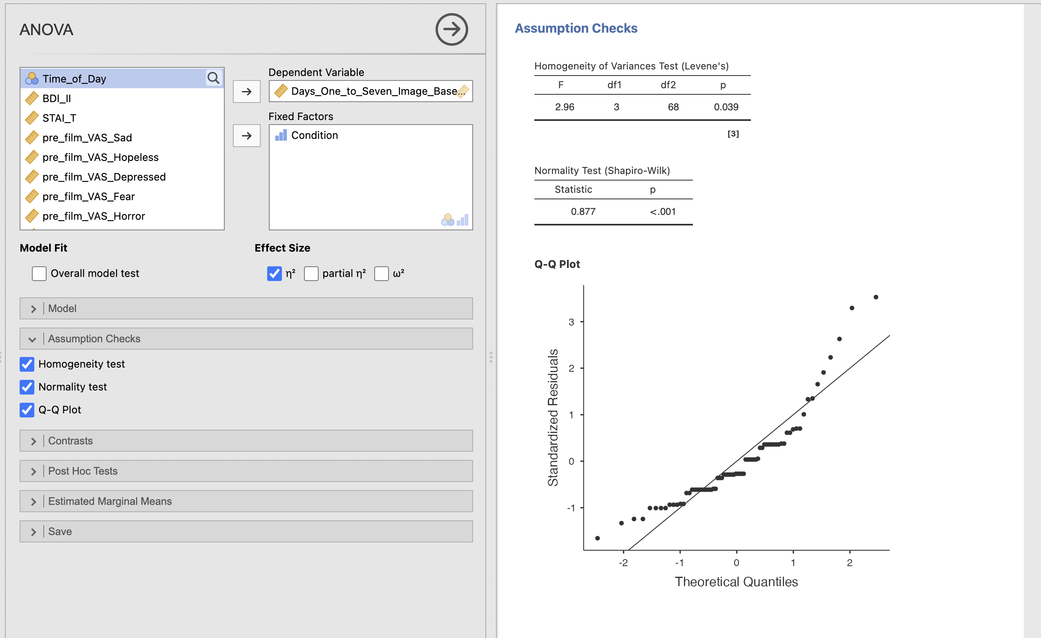
Task: Select the pre_film_VAS_Depressed variable
Action: pos(122,177)
